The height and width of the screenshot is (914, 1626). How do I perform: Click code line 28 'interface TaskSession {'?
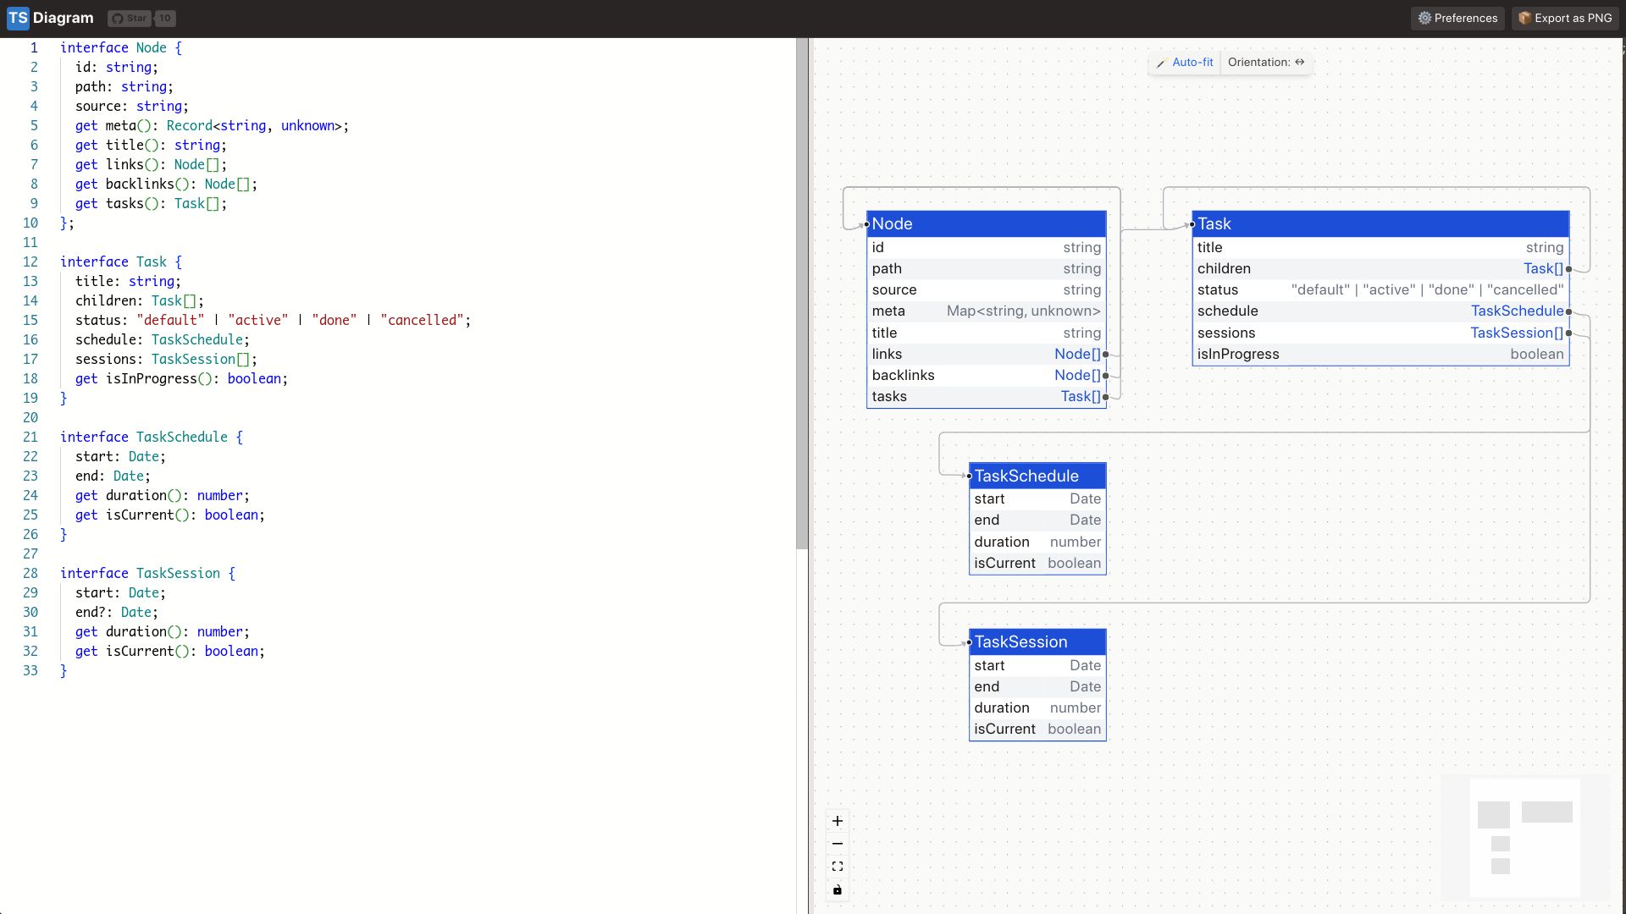[147, 573]
